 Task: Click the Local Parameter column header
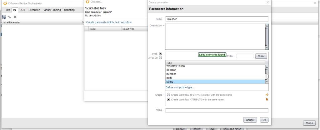[42, 22]
